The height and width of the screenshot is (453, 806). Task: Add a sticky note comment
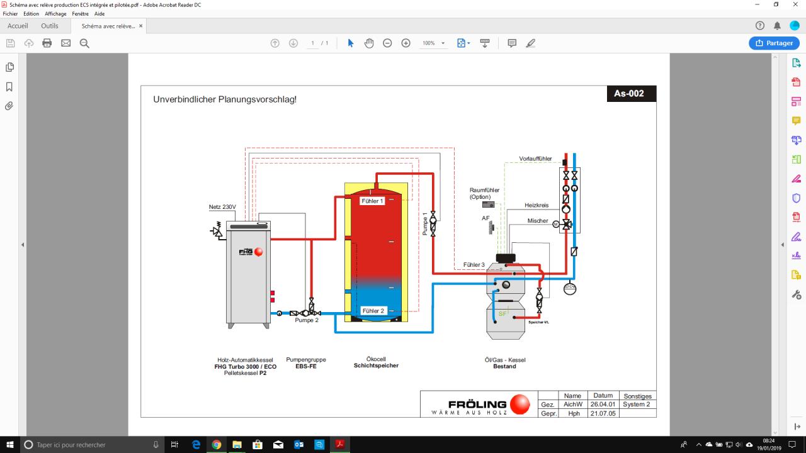pyautogui.click(x=512, y=43)
